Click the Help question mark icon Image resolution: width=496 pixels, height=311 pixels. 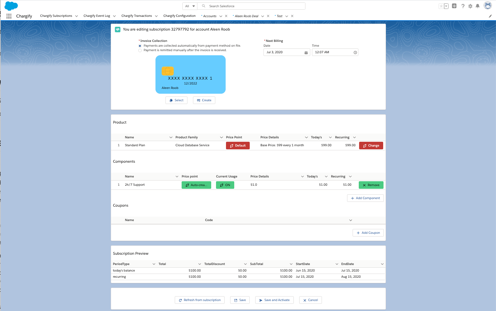463,6
